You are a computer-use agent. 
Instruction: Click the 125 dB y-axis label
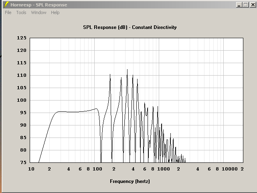point(22,38)
